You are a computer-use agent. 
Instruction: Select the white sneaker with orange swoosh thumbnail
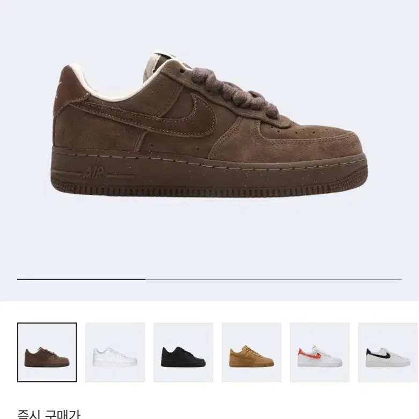[x=320, y=352]
